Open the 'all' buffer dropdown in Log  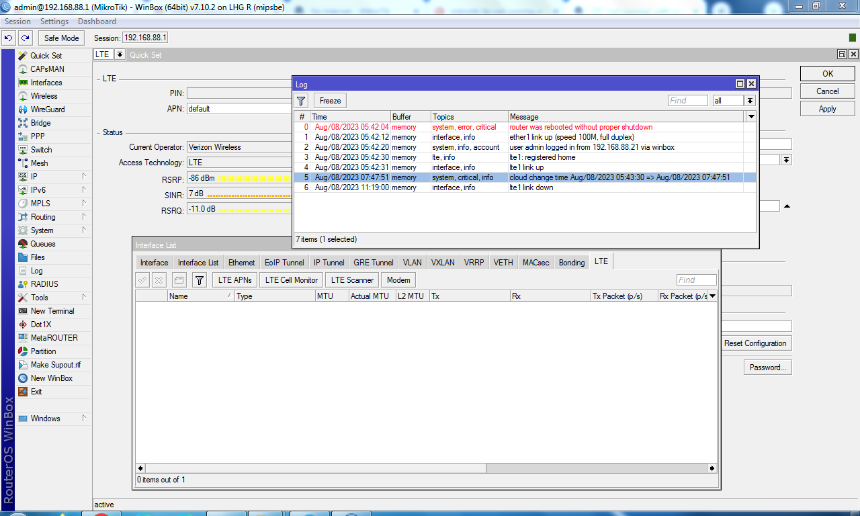click(x=750, y=101)
